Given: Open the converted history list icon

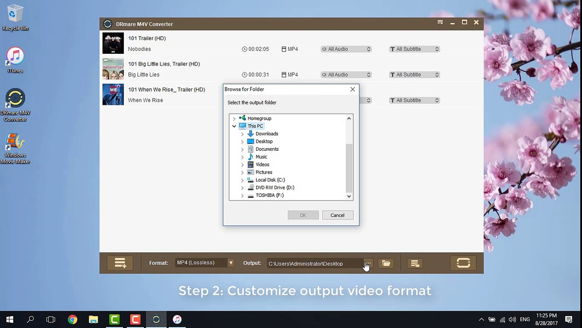Looking at the screenshot, I should (x=415, y=263).
